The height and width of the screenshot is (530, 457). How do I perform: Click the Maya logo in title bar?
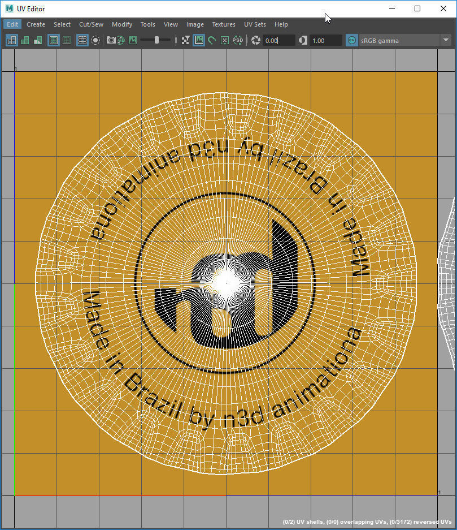pos(9,9)
